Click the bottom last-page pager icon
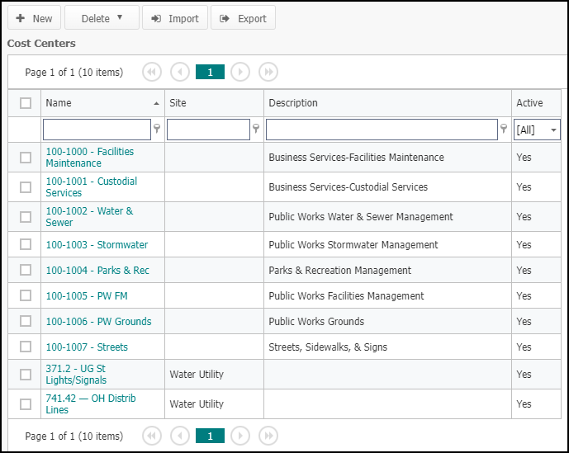Screen dimensions: 569x453 click(268, 436)
